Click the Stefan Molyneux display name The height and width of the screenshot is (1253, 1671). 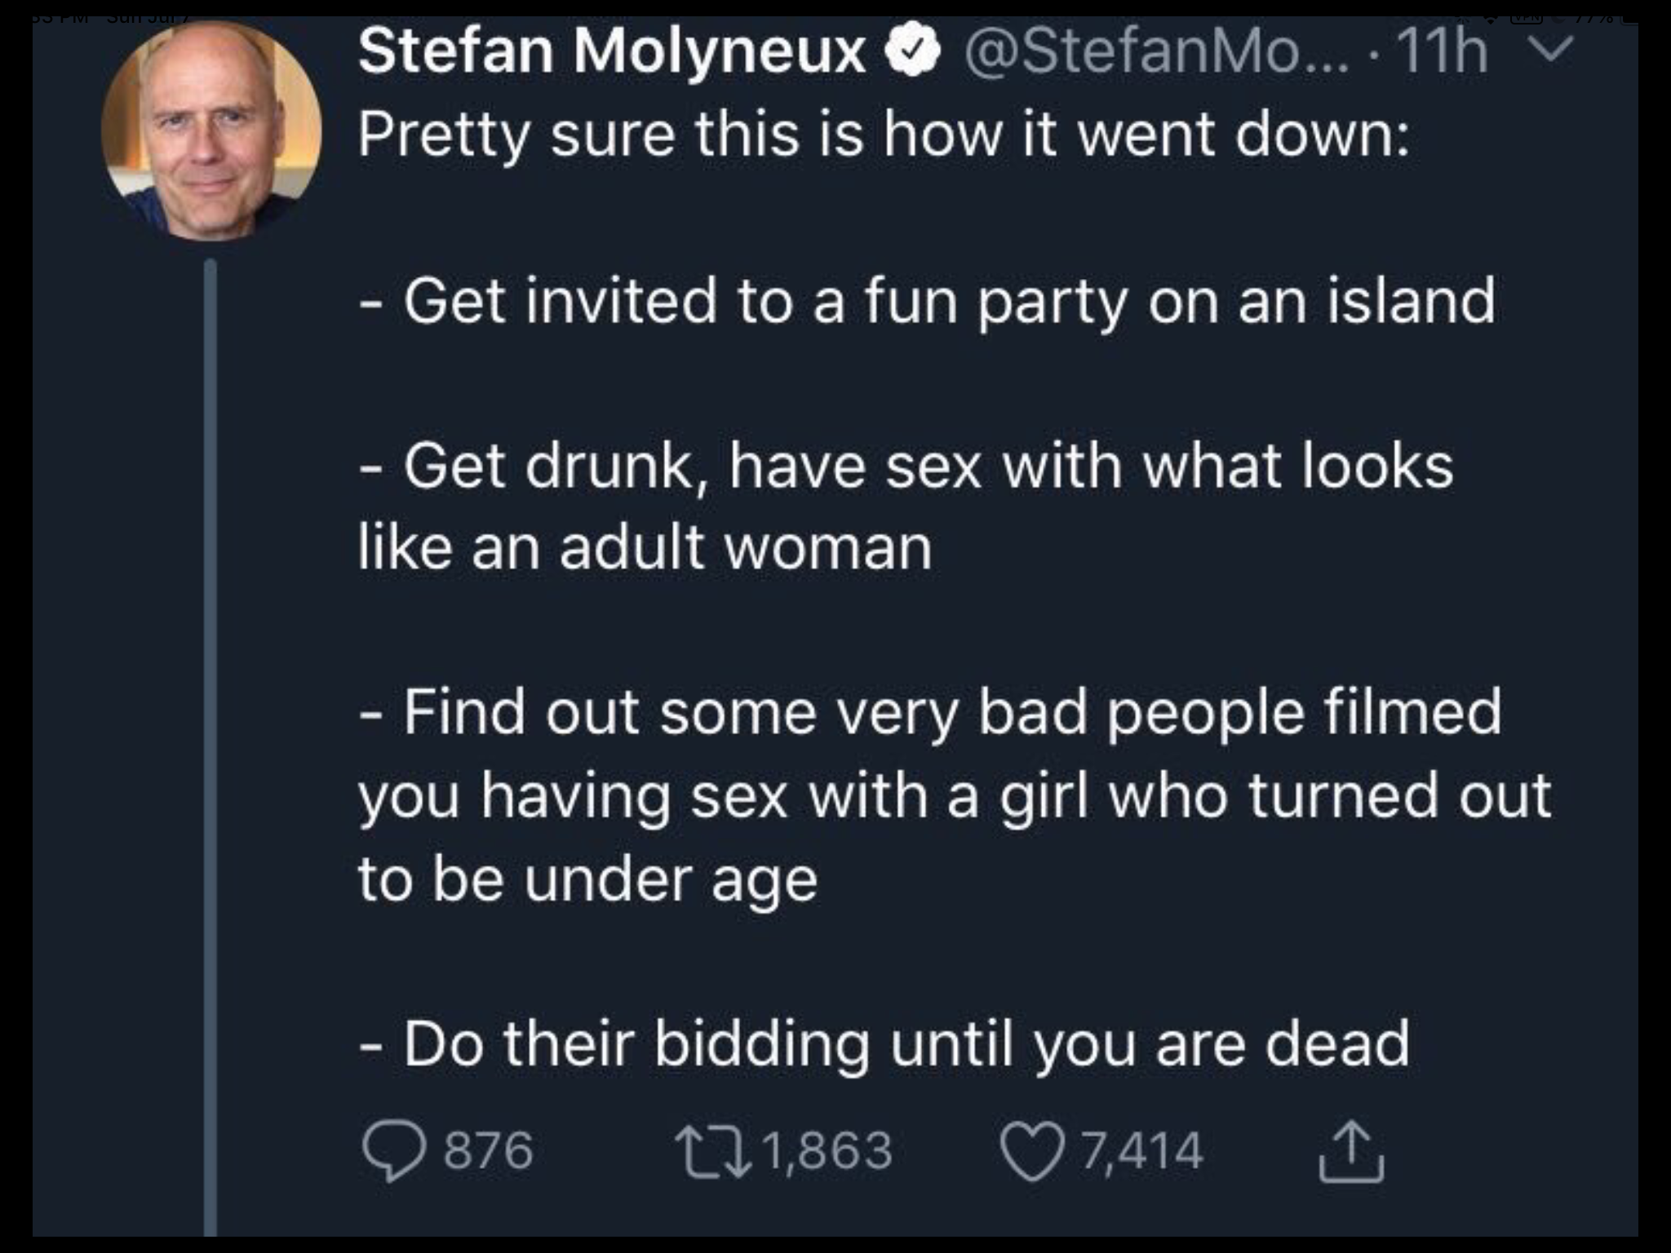pos(610,51)
